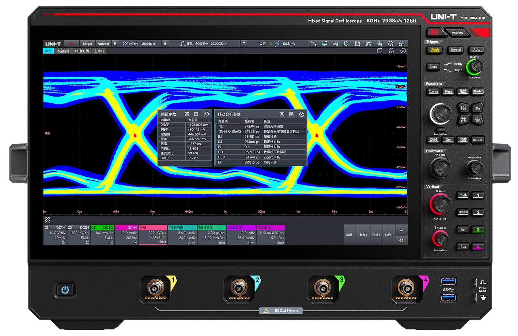Open the measurement icon in top toolbar
This screenshot has height=336, width=518.
click(324, 44)
